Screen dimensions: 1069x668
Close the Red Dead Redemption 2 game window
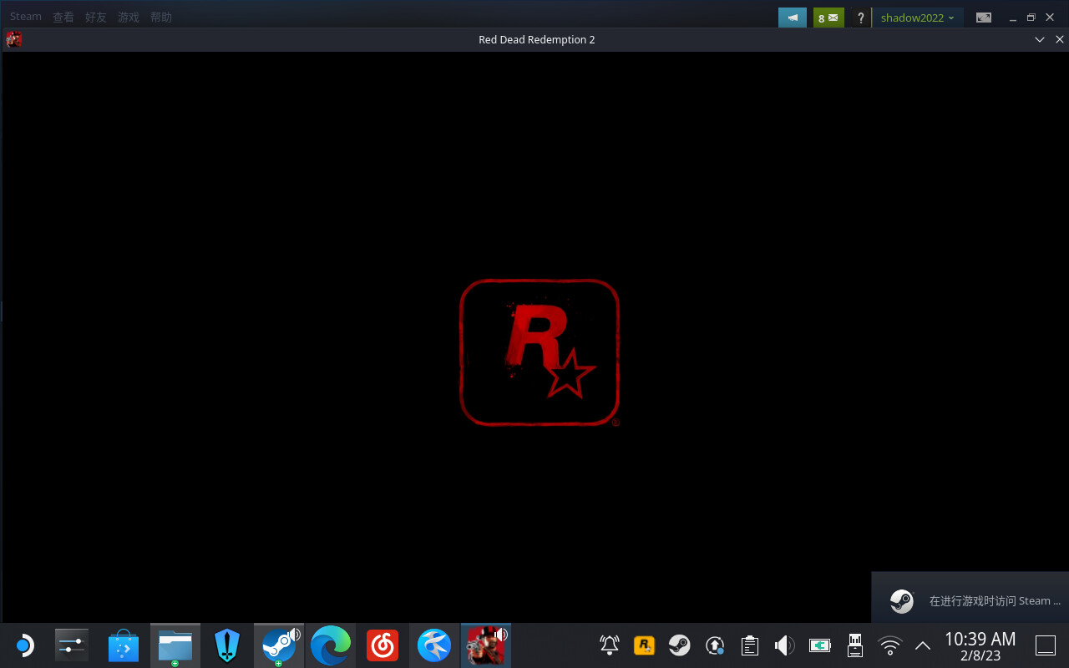pyautogui.click(x=1061, y=39)
